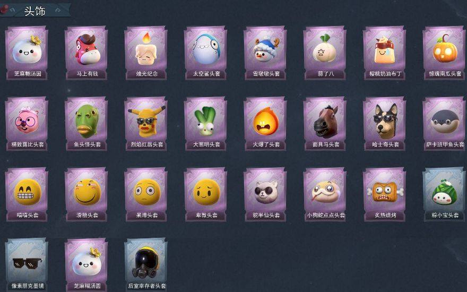Select the 粽小宝头套 zongzi headgear
The image size is (467, 292).
click(444, 194)
